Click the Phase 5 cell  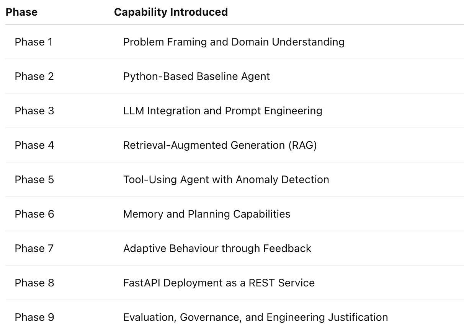pos(34,180)
